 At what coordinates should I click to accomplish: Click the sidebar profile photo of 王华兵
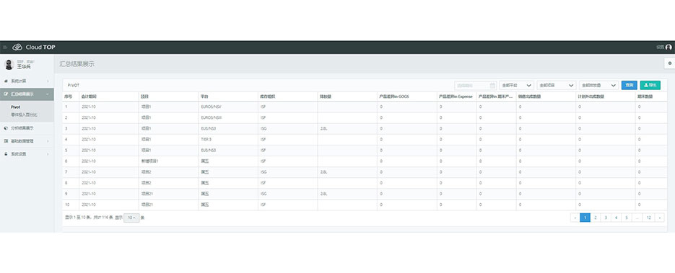(x=9, y=65)
